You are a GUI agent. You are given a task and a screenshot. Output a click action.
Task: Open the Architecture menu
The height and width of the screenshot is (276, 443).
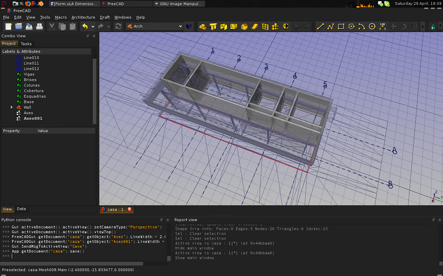pyautogui.click(x=83, y=17)
